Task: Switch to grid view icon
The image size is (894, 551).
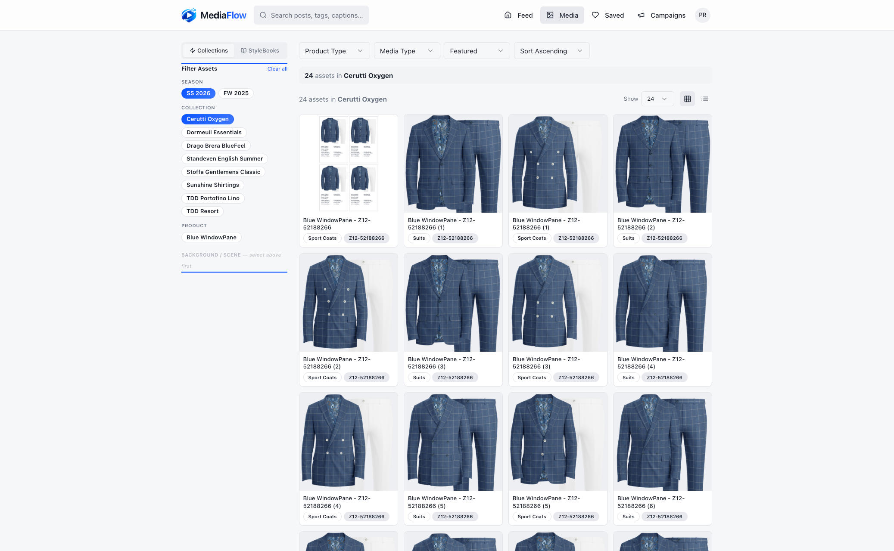Action: (688, 99)
